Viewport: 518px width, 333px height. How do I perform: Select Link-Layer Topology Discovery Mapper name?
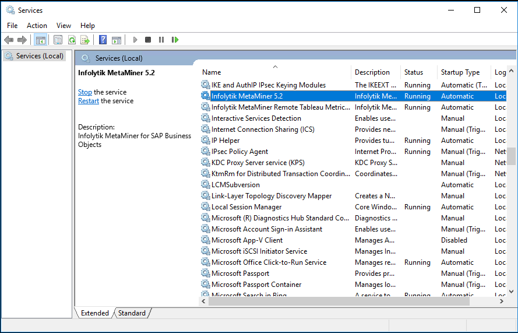point(271,196)
